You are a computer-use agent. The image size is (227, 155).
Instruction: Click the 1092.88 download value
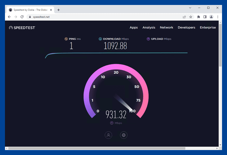115,46
